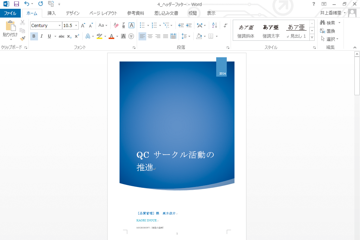Screen dimensions: 360x240
Task: Increase paragraph indent
Action: [189, 25]
